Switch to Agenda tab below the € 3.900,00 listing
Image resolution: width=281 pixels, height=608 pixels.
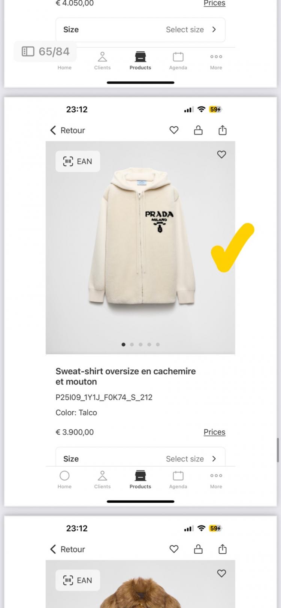pos(178,479)
